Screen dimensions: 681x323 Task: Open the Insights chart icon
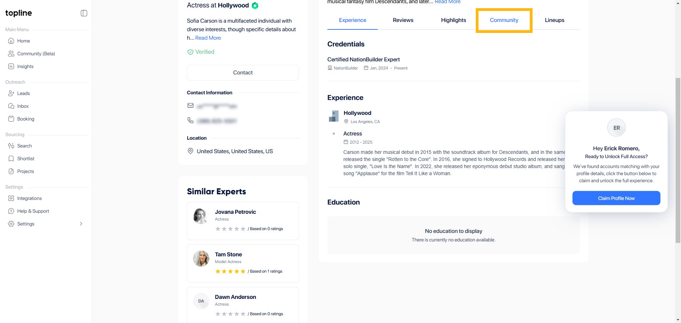pos(11,66)
